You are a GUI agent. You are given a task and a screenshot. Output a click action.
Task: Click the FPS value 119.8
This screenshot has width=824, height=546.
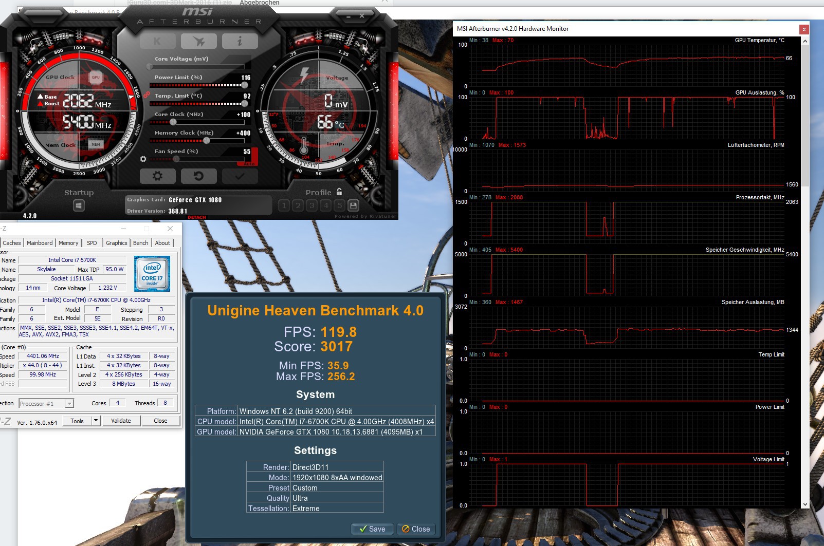(339, 332)
